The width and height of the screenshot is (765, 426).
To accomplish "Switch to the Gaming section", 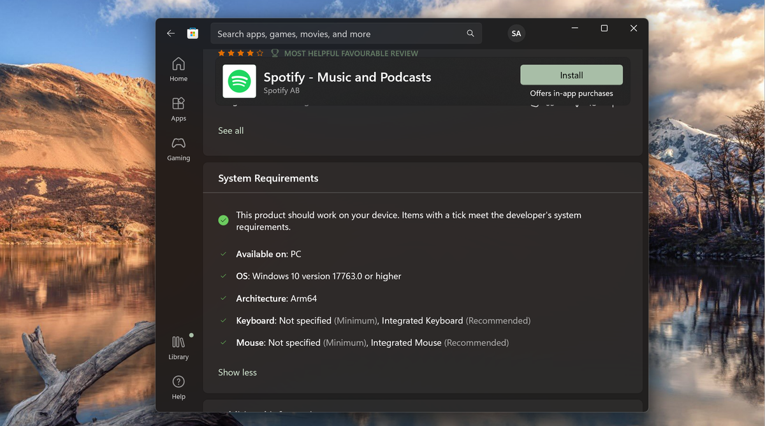I will pos(178,148).
